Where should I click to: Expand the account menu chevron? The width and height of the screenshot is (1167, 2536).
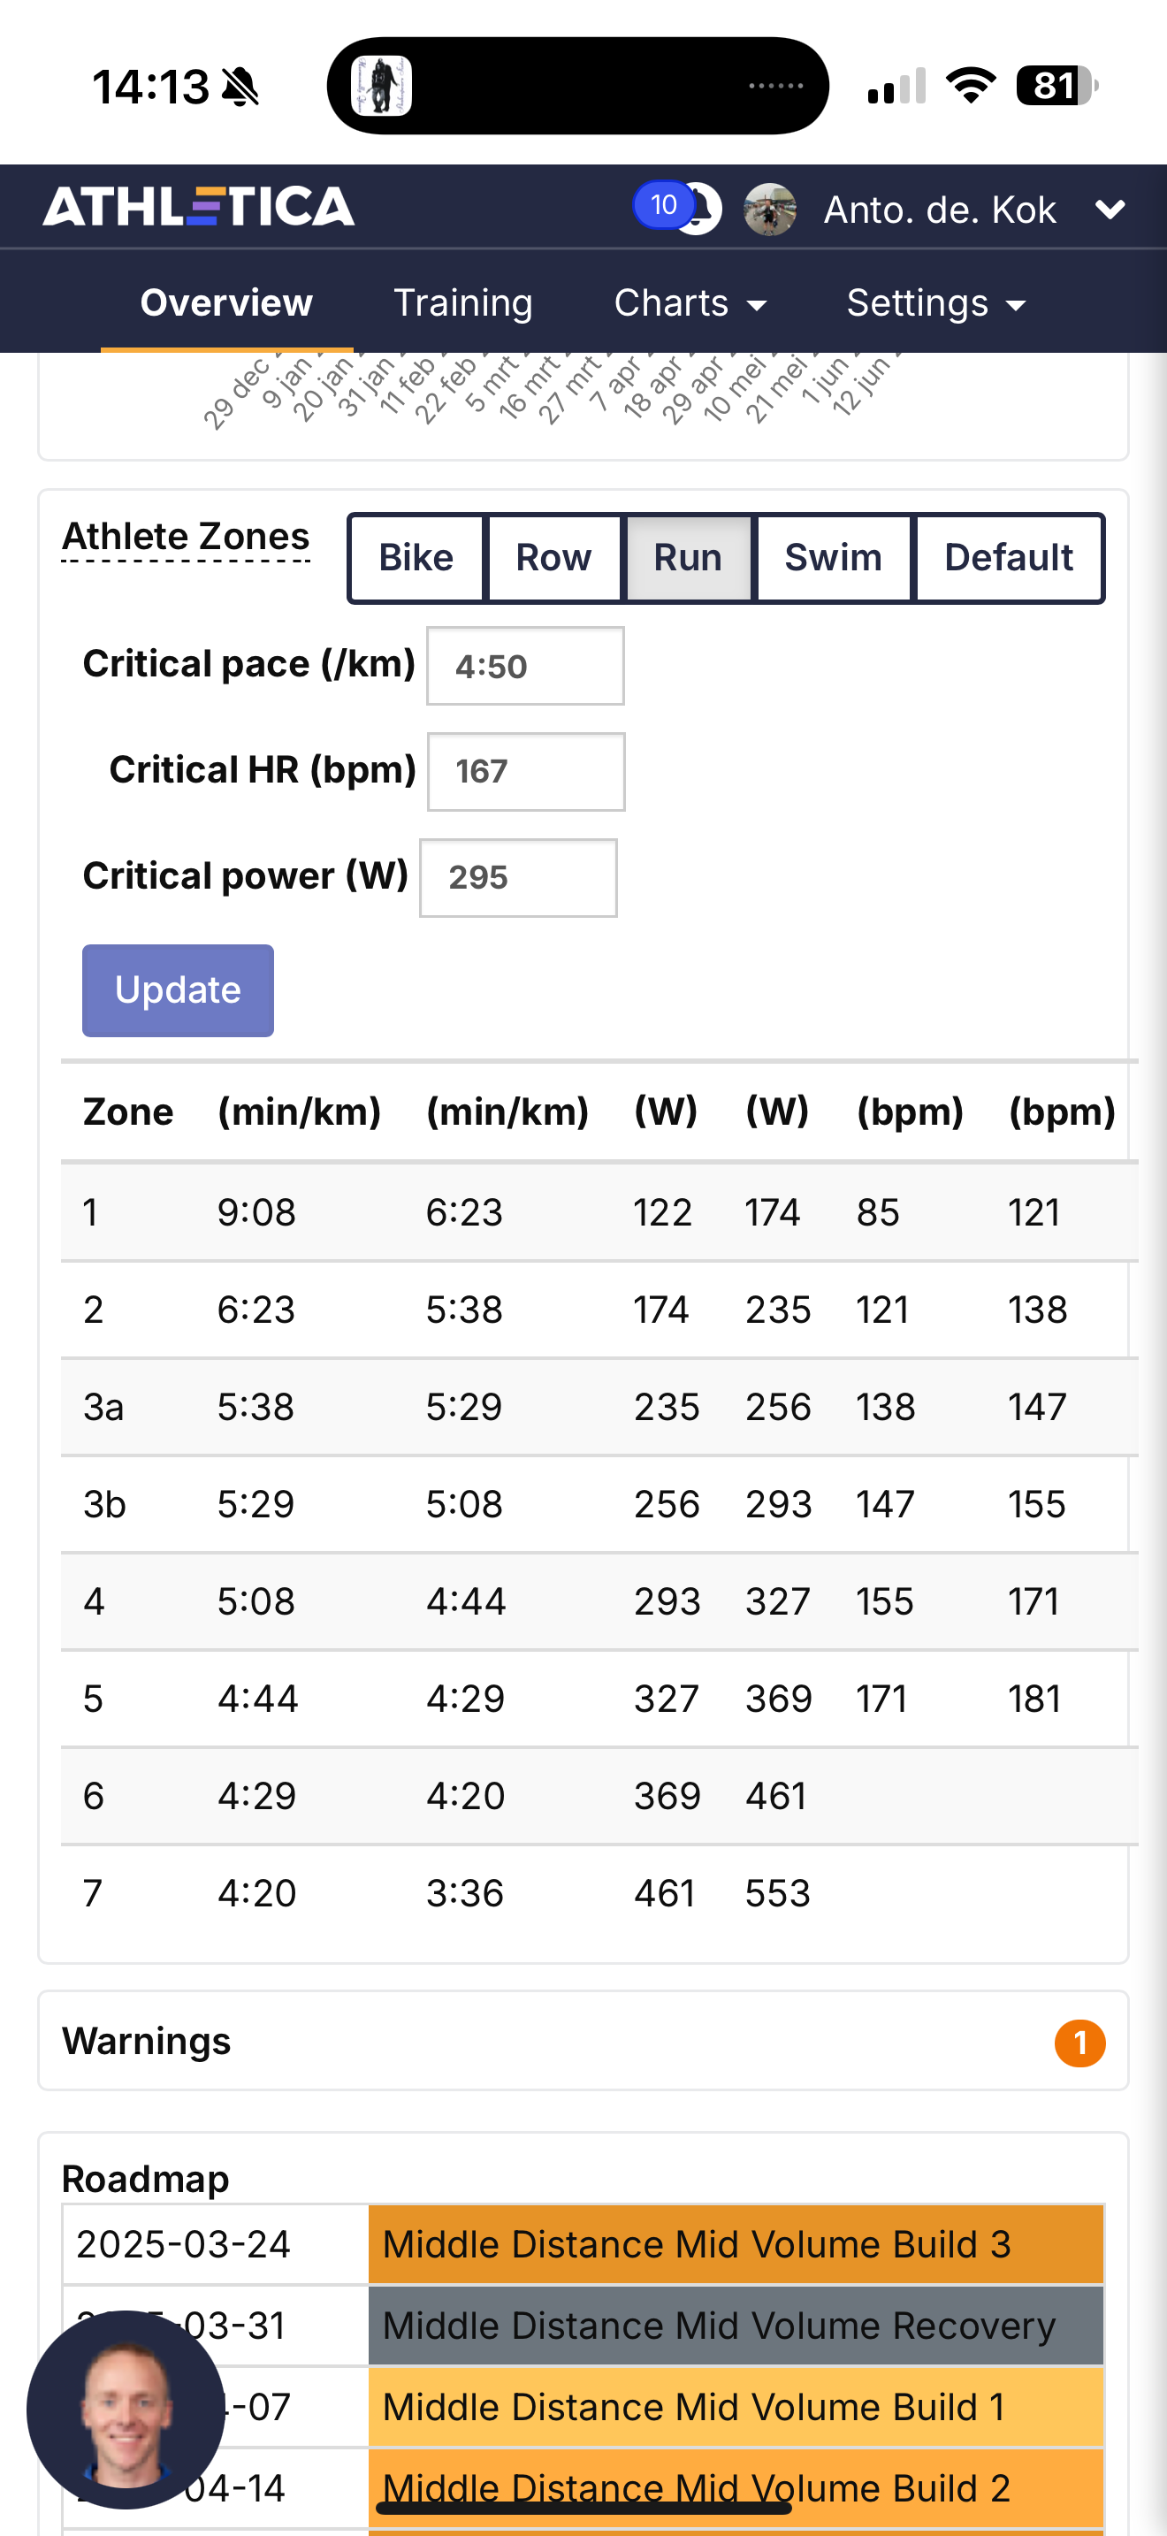[x=1110, y=209]
